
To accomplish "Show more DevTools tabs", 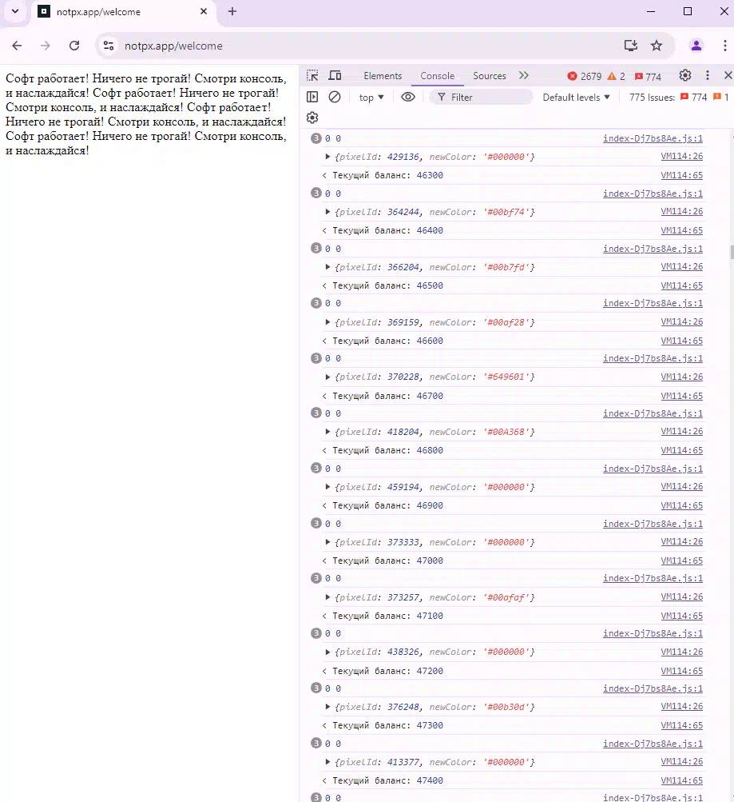I will [524, 76].
